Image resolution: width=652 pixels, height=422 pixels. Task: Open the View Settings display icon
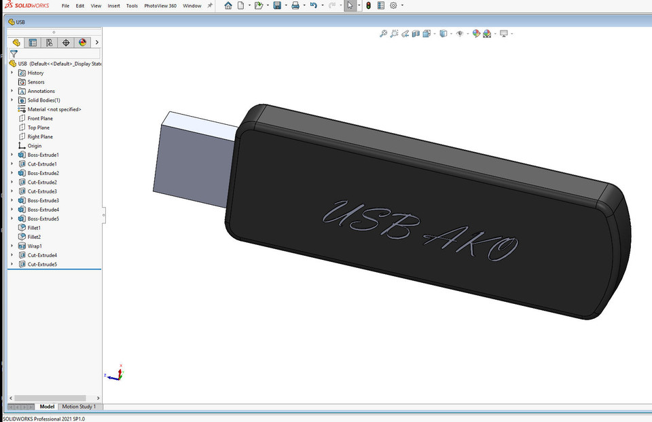point(503,33)
